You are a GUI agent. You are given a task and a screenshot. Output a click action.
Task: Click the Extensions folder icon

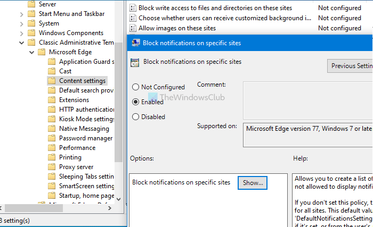pyautogui.click(x=52, y=100)
